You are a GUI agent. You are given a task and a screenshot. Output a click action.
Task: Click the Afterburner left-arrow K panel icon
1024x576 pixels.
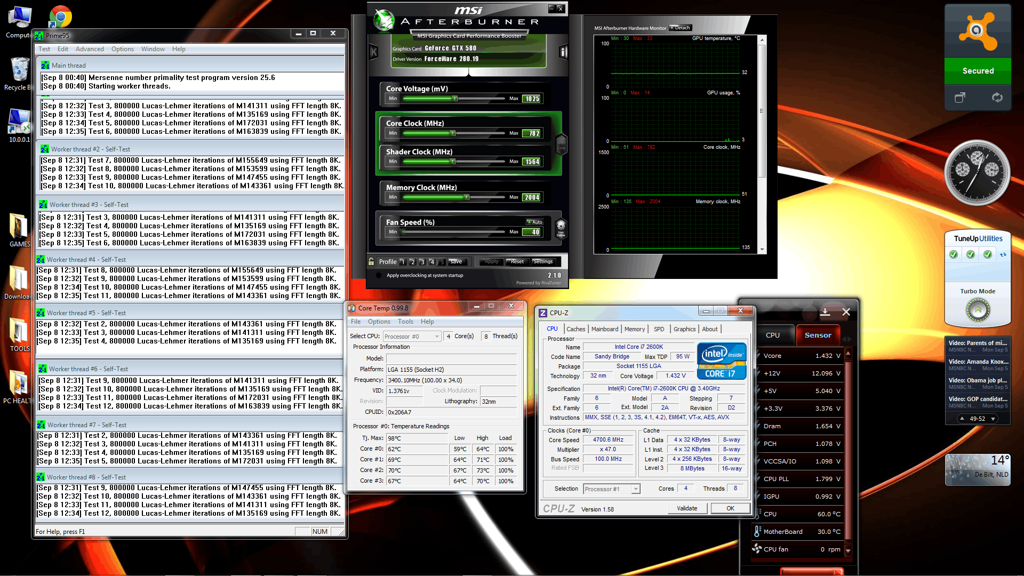click(x=374, y=52)
